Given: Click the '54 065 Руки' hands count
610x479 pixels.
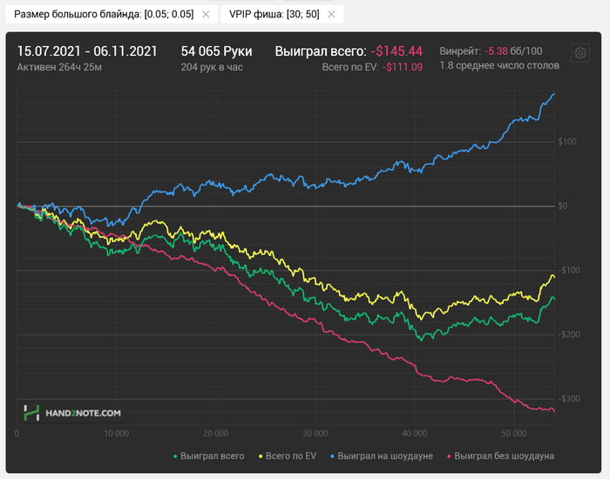Looking at the screenshot, I should (217, 51).
